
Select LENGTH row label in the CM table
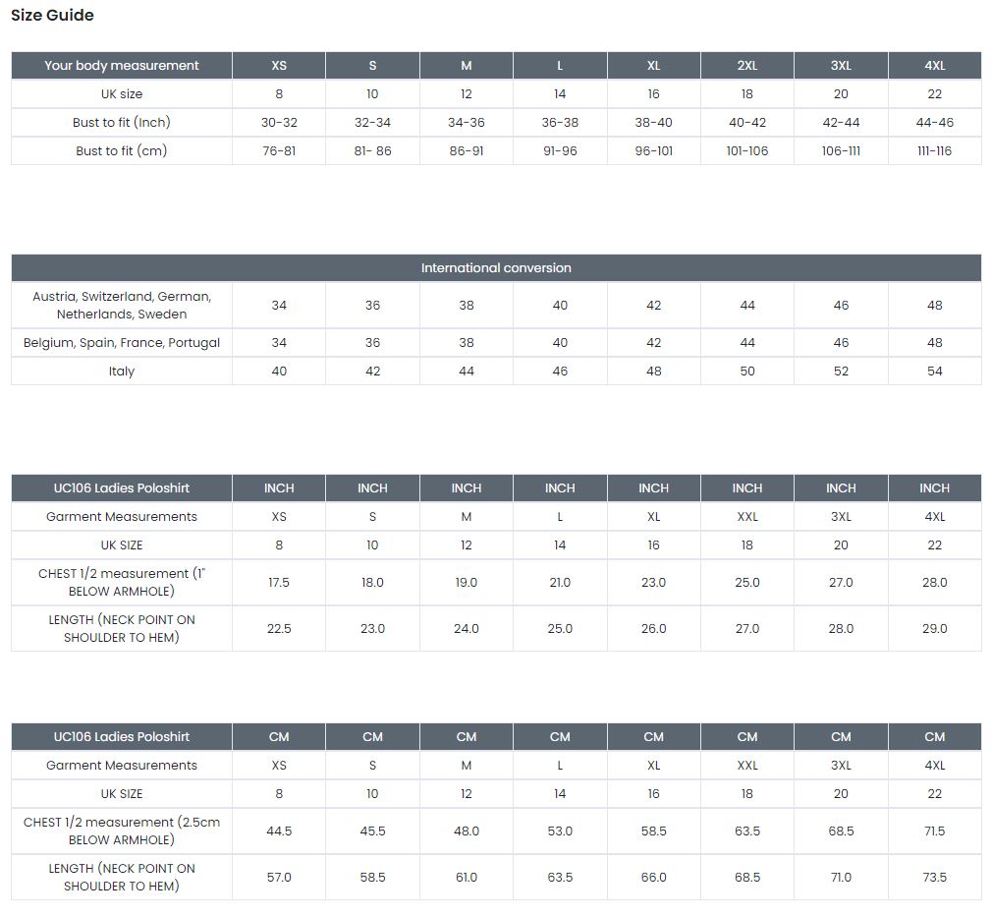[122, 877]
